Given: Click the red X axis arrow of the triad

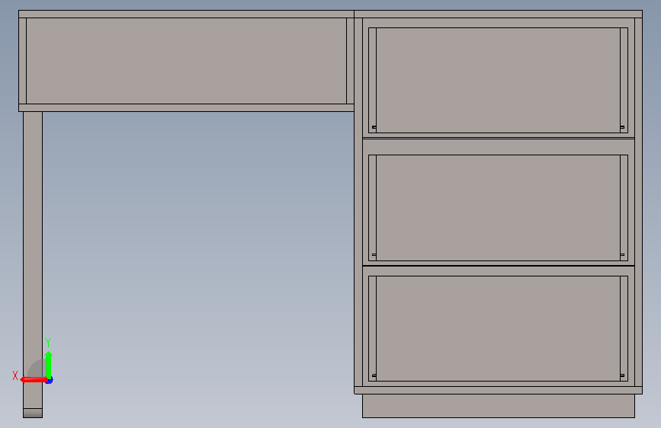Looking at the screenshot, I should 34,379.
